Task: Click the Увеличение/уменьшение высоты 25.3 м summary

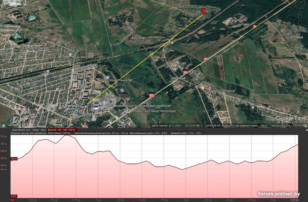Action: point(101,133)
